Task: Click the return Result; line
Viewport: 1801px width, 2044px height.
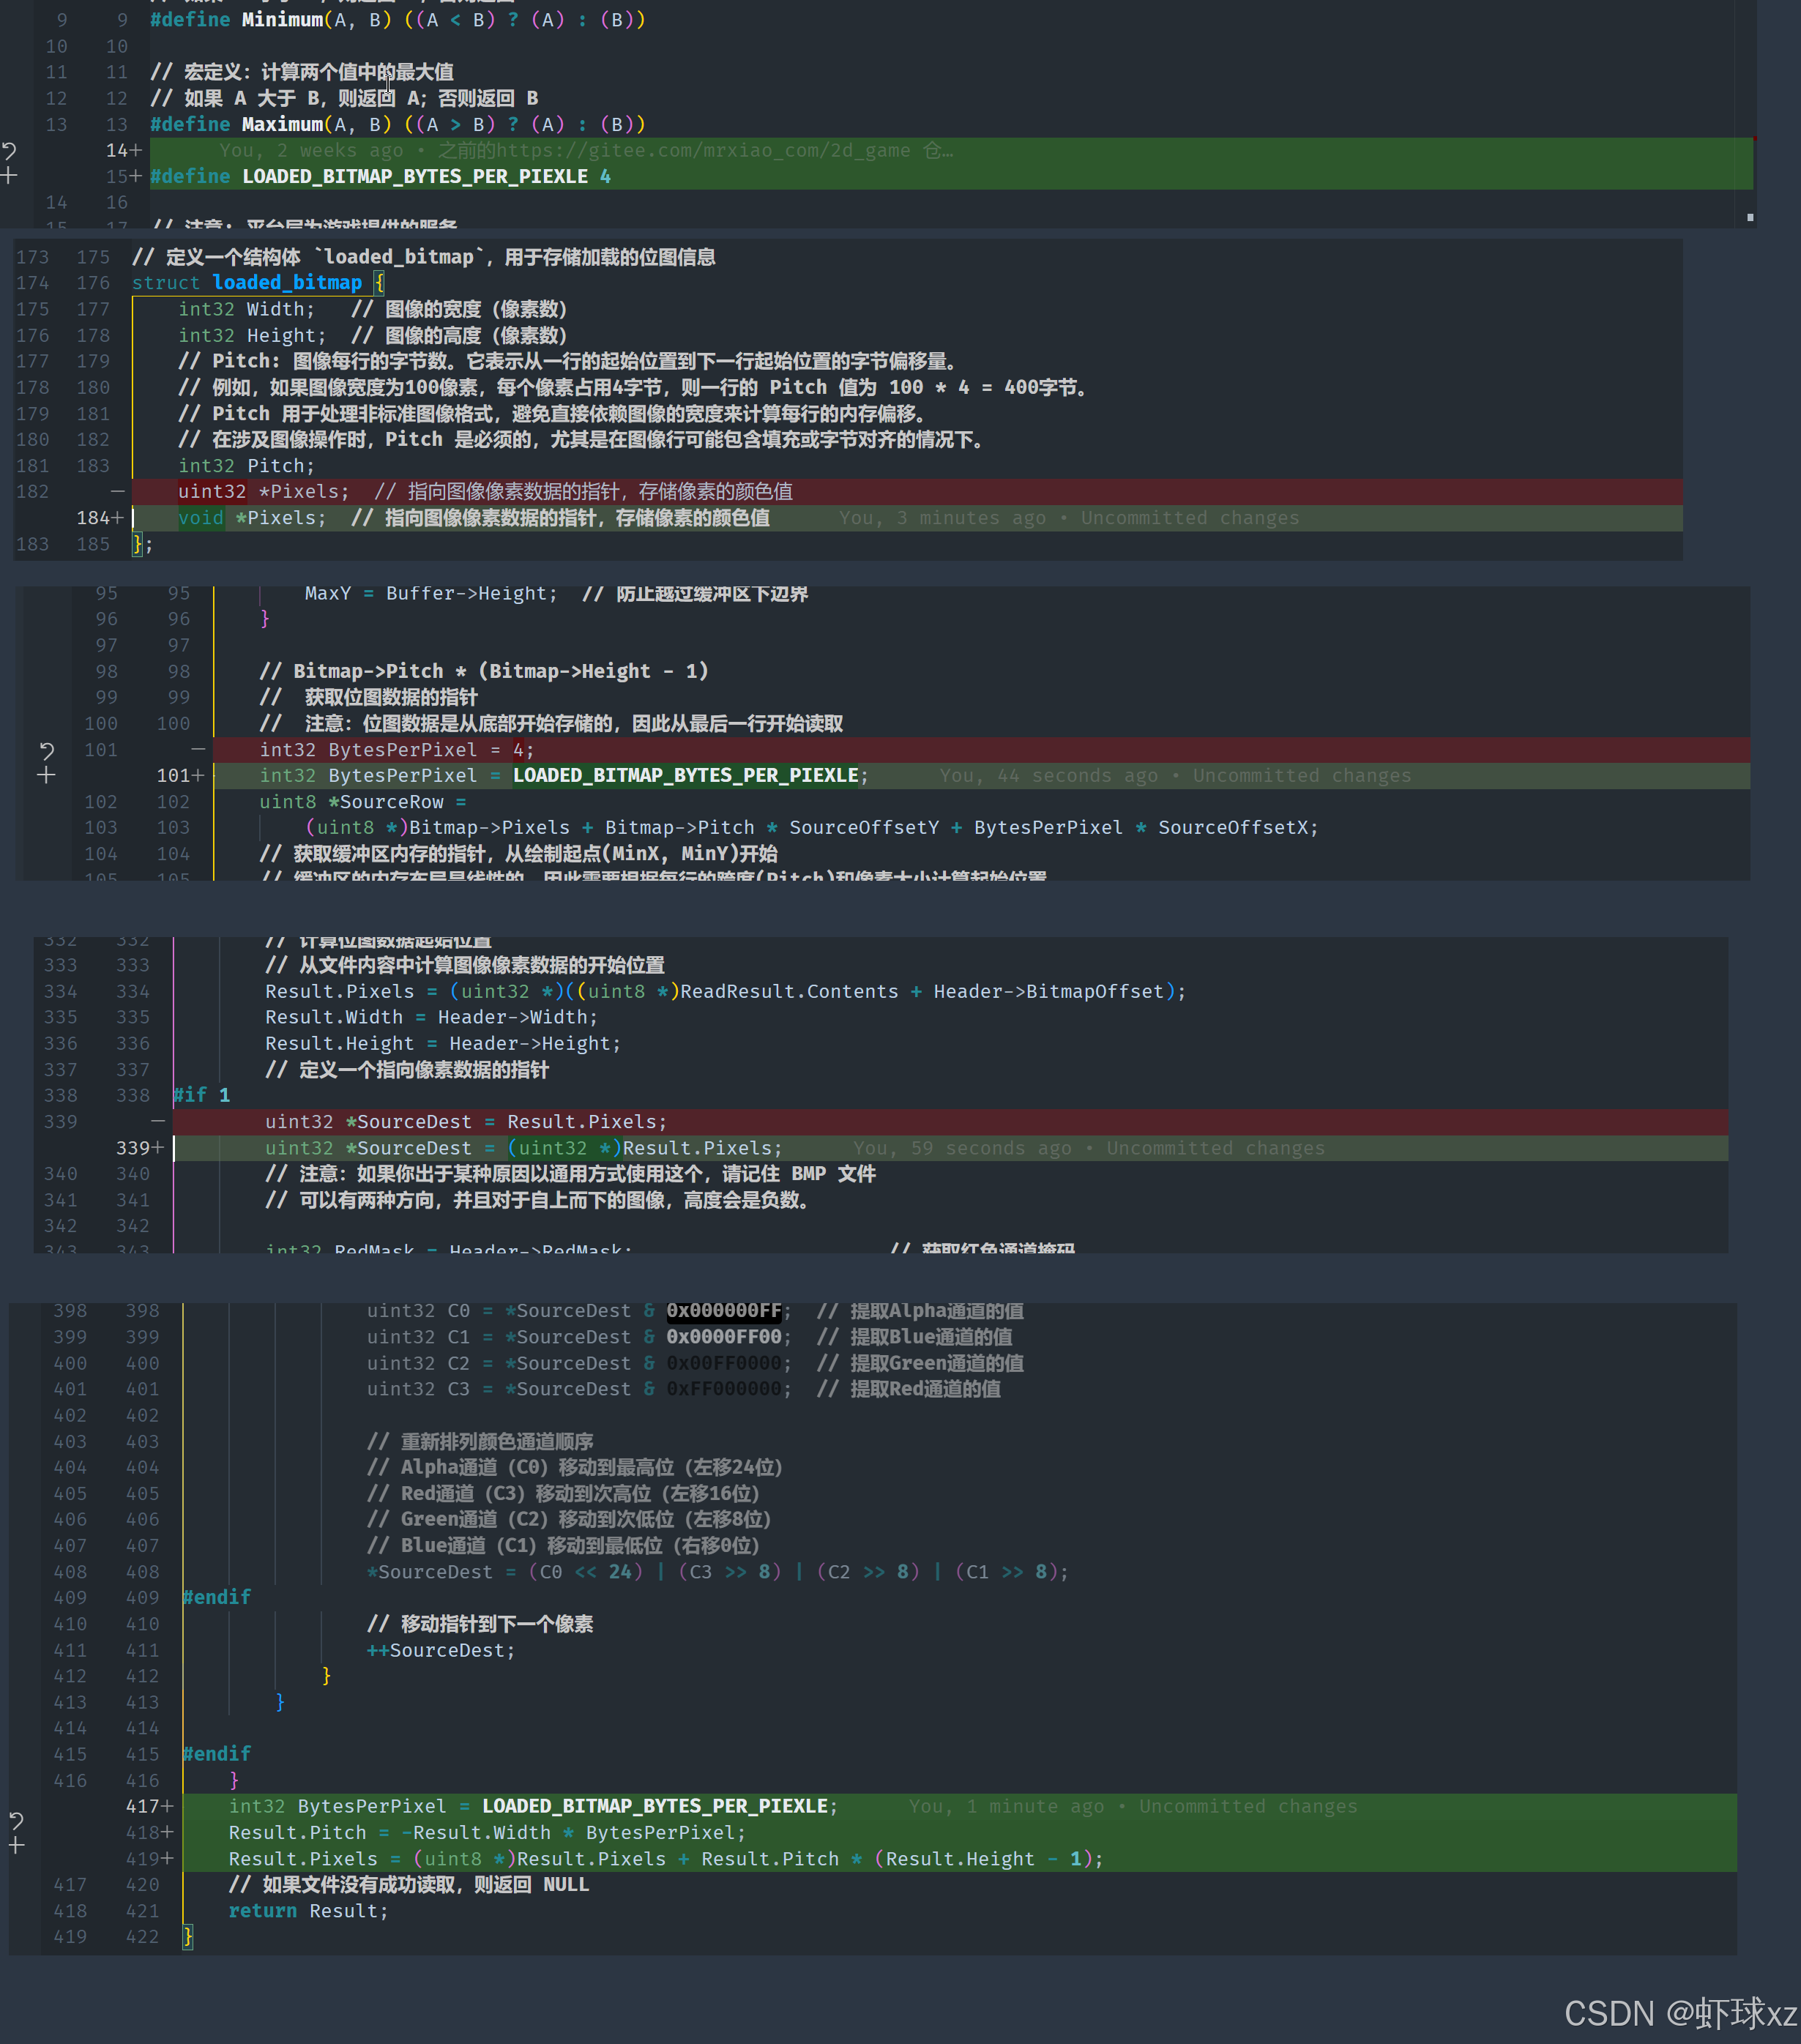Action: tap(308, 1910)
